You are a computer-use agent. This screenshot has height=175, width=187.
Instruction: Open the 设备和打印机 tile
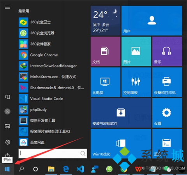click(x=167, y=82)
